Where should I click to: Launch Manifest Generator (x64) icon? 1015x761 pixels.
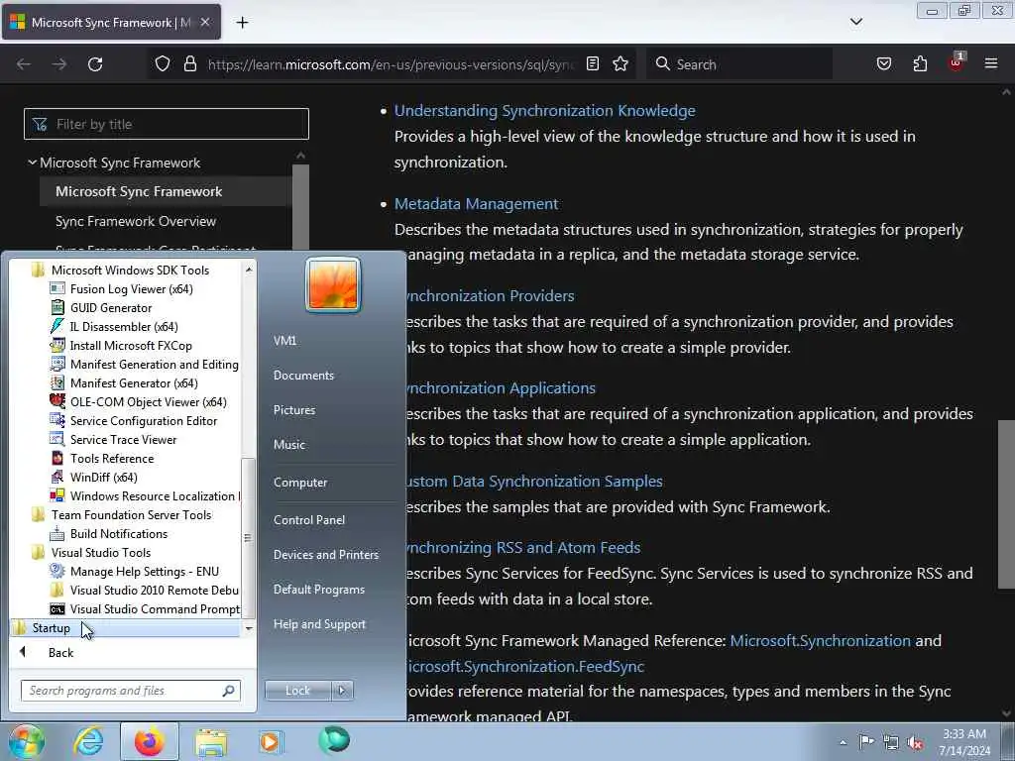(56, 382)
